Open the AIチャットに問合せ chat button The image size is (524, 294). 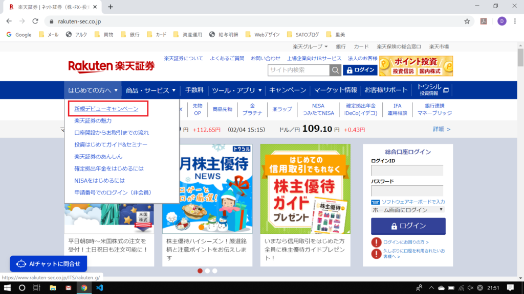point(49,264)
